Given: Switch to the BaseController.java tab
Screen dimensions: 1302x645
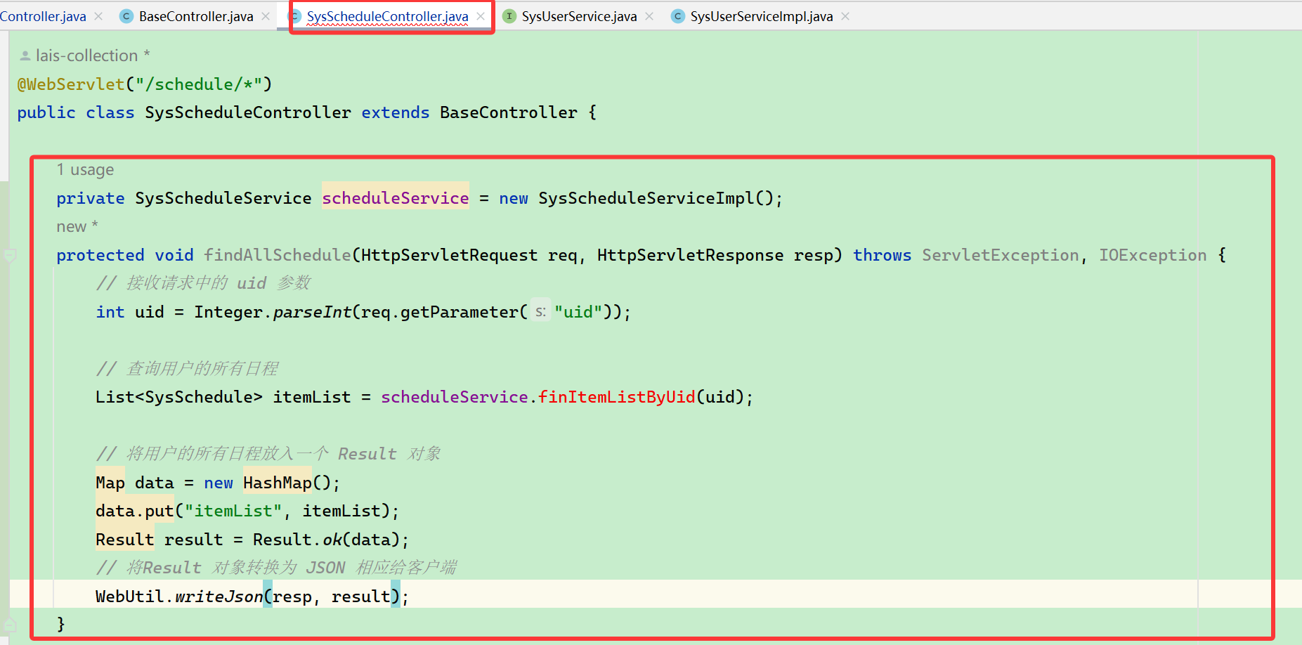Looking at the screenshot, I should point(195,16).
